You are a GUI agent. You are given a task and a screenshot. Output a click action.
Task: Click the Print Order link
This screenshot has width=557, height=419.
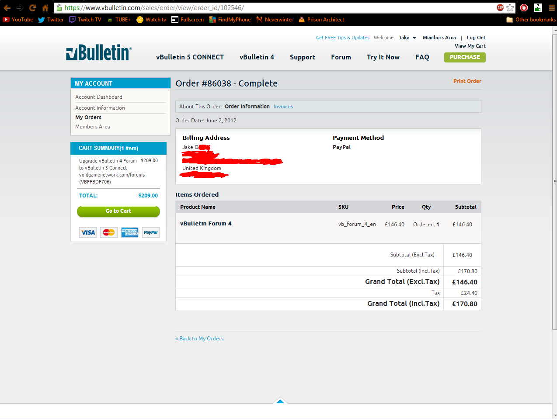tap(467, 81)
